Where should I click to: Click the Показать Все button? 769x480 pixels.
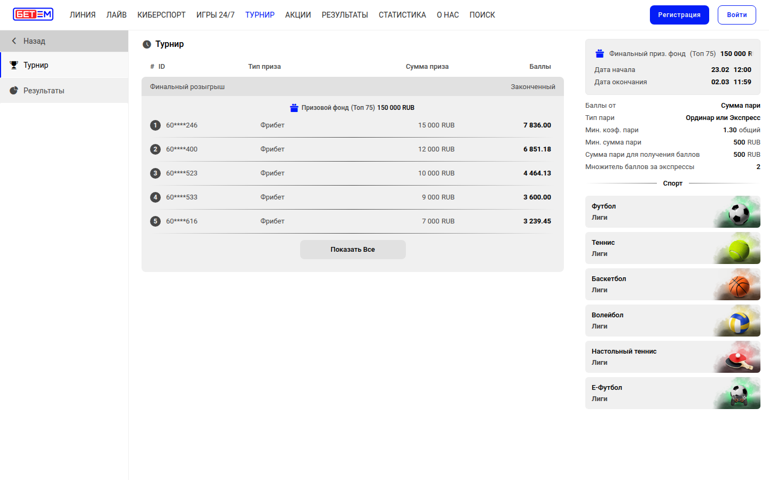352,250
